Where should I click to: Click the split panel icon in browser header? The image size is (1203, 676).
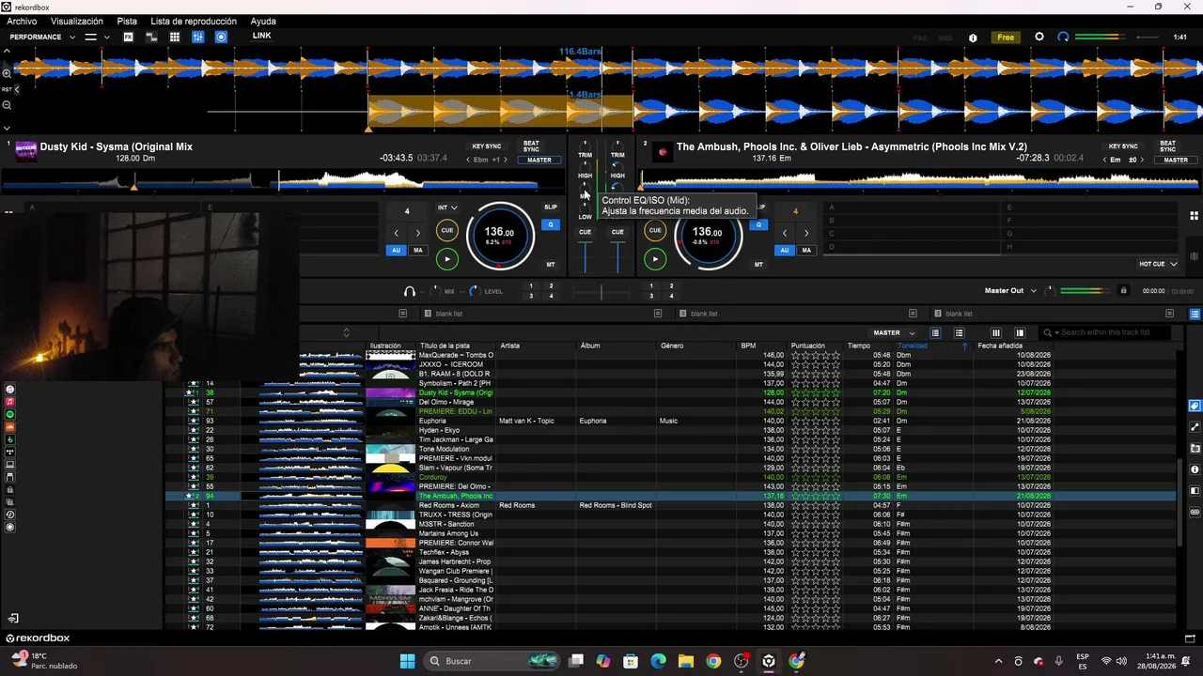1020,333
